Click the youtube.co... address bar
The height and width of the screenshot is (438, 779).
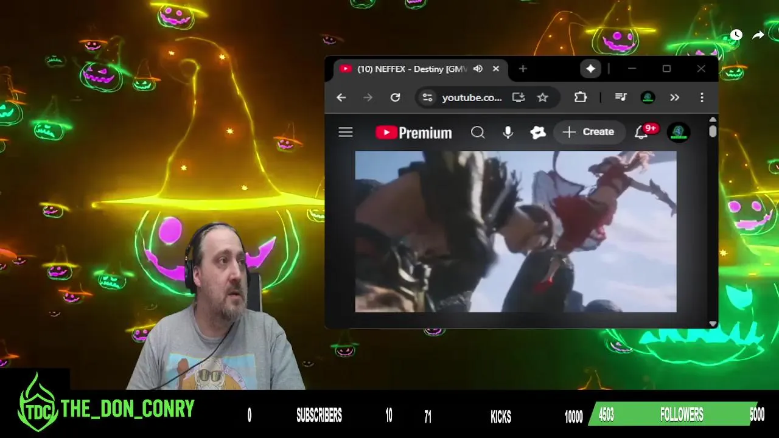[x=472, y=97]
